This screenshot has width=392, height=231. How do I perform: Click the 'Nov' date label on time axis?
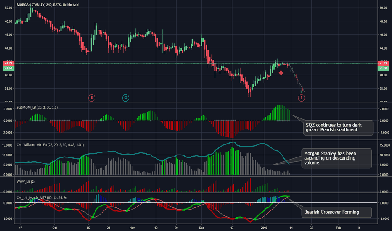tap(132, 228)
